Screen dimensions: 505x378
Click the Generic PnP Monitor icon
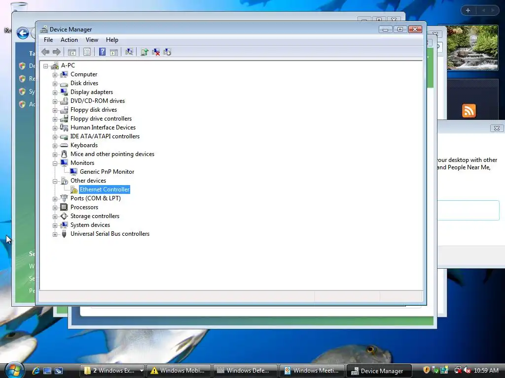pyautogui.click(x=74, y=172)
